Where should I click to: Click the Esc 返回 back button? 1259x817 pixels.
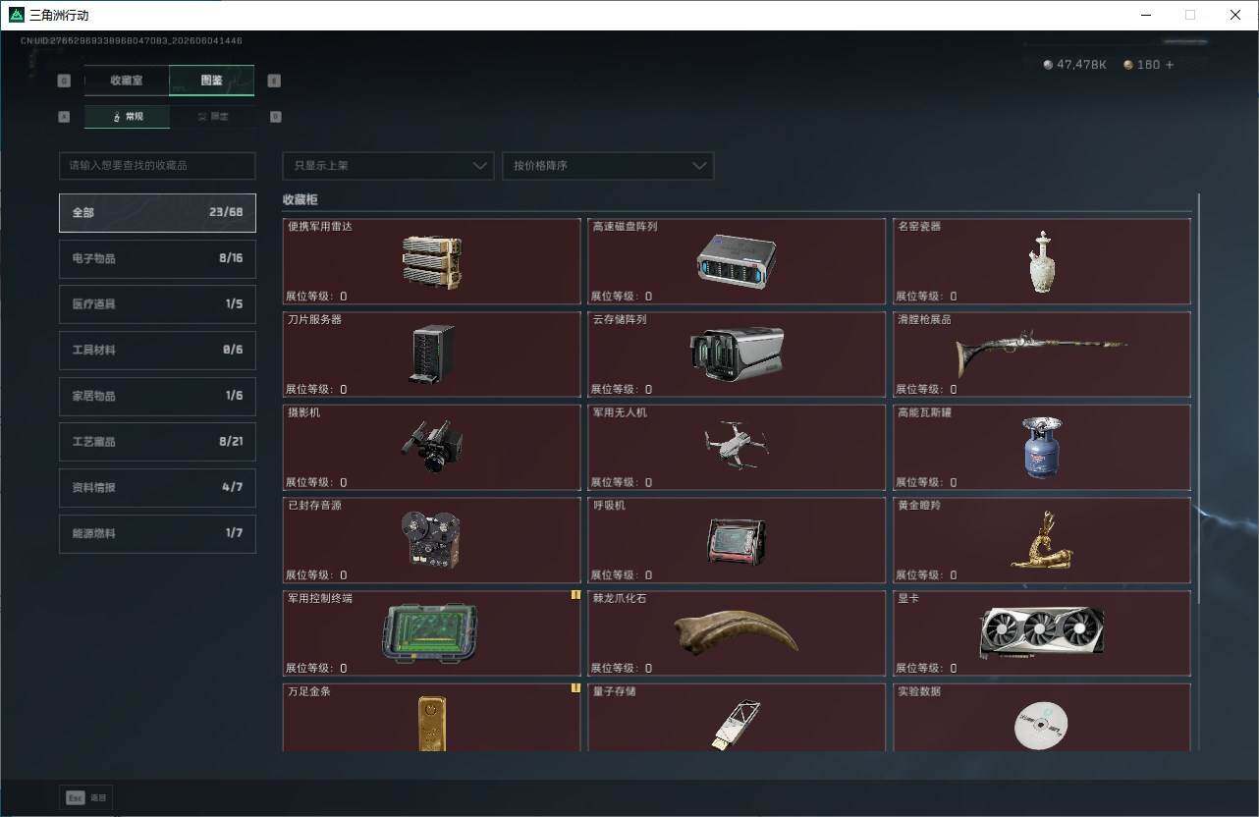pos(86,798)
